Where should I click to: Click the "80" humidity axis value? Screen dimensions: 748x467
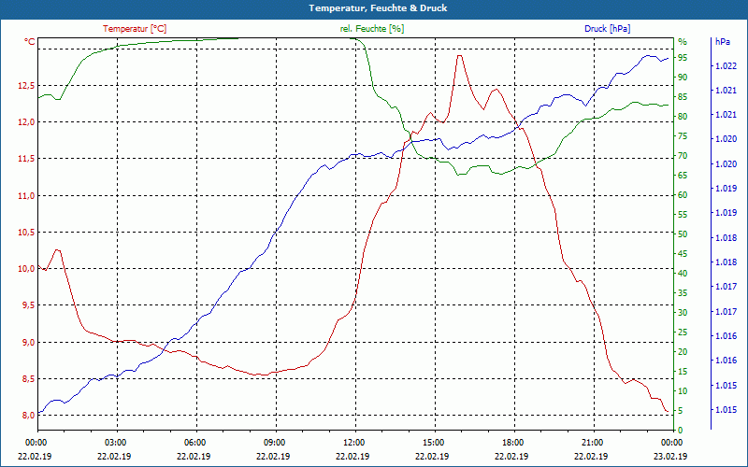(683, 117)
